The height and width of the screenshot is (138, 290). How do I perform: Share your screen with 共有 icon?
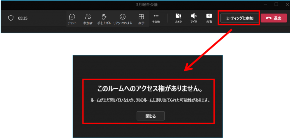click(209, 18)
